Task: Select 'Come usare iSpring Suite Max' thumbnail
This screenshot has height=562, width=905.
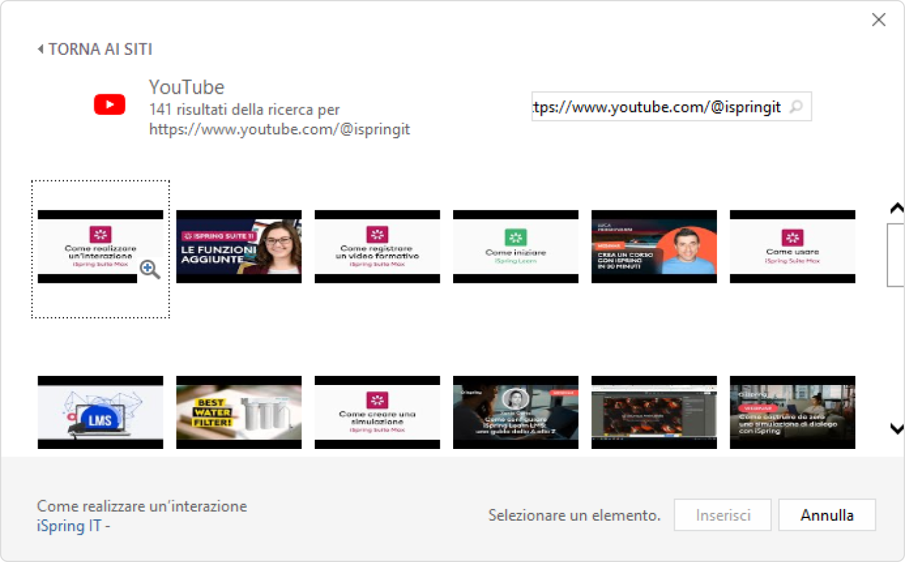Action: click(792, 247)
